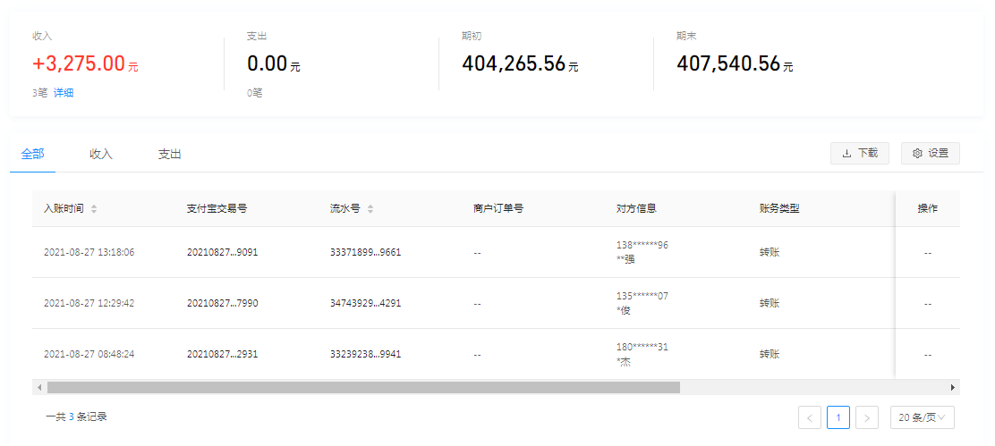Click the 账务类型 column header
Image resolution: width=995 pixels, height=446 pixels.
click(x=778, y=209)
